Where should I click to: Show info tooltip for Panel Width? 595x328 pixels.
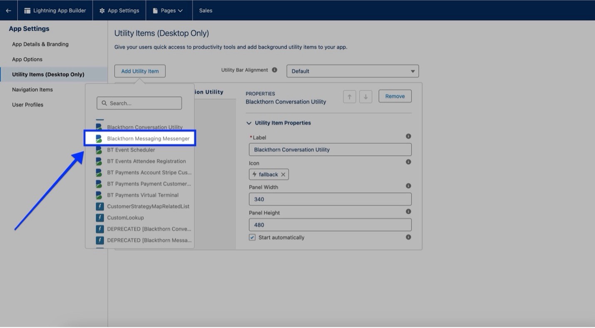pos(408,186)
